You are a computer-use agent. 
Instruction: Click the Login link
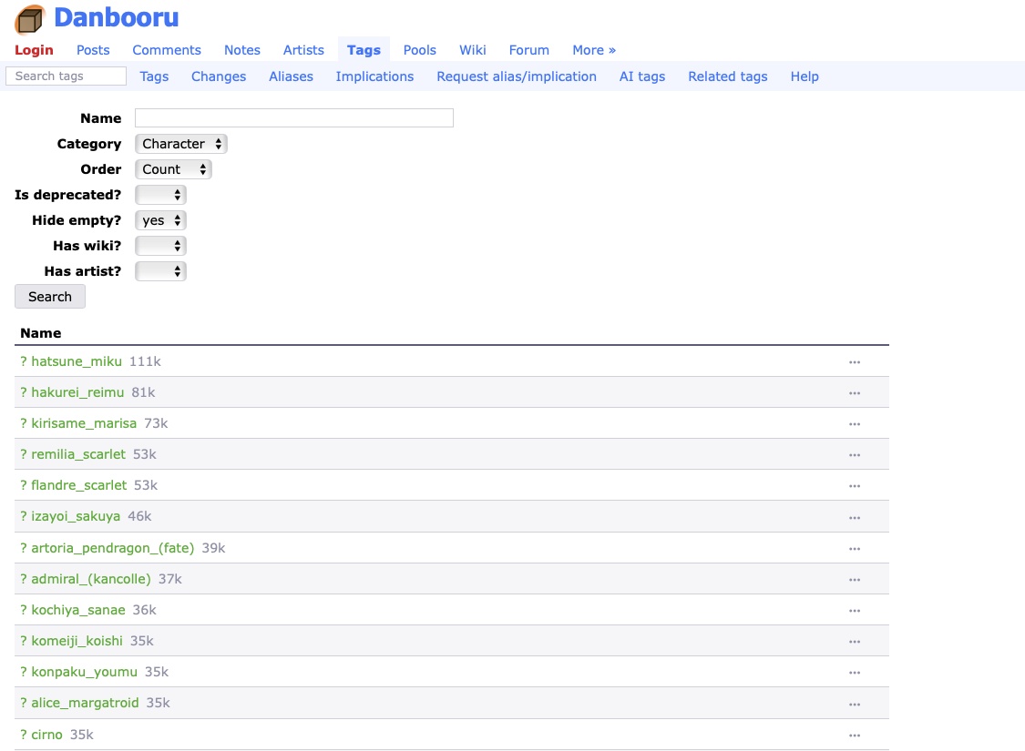click(34, 50)
